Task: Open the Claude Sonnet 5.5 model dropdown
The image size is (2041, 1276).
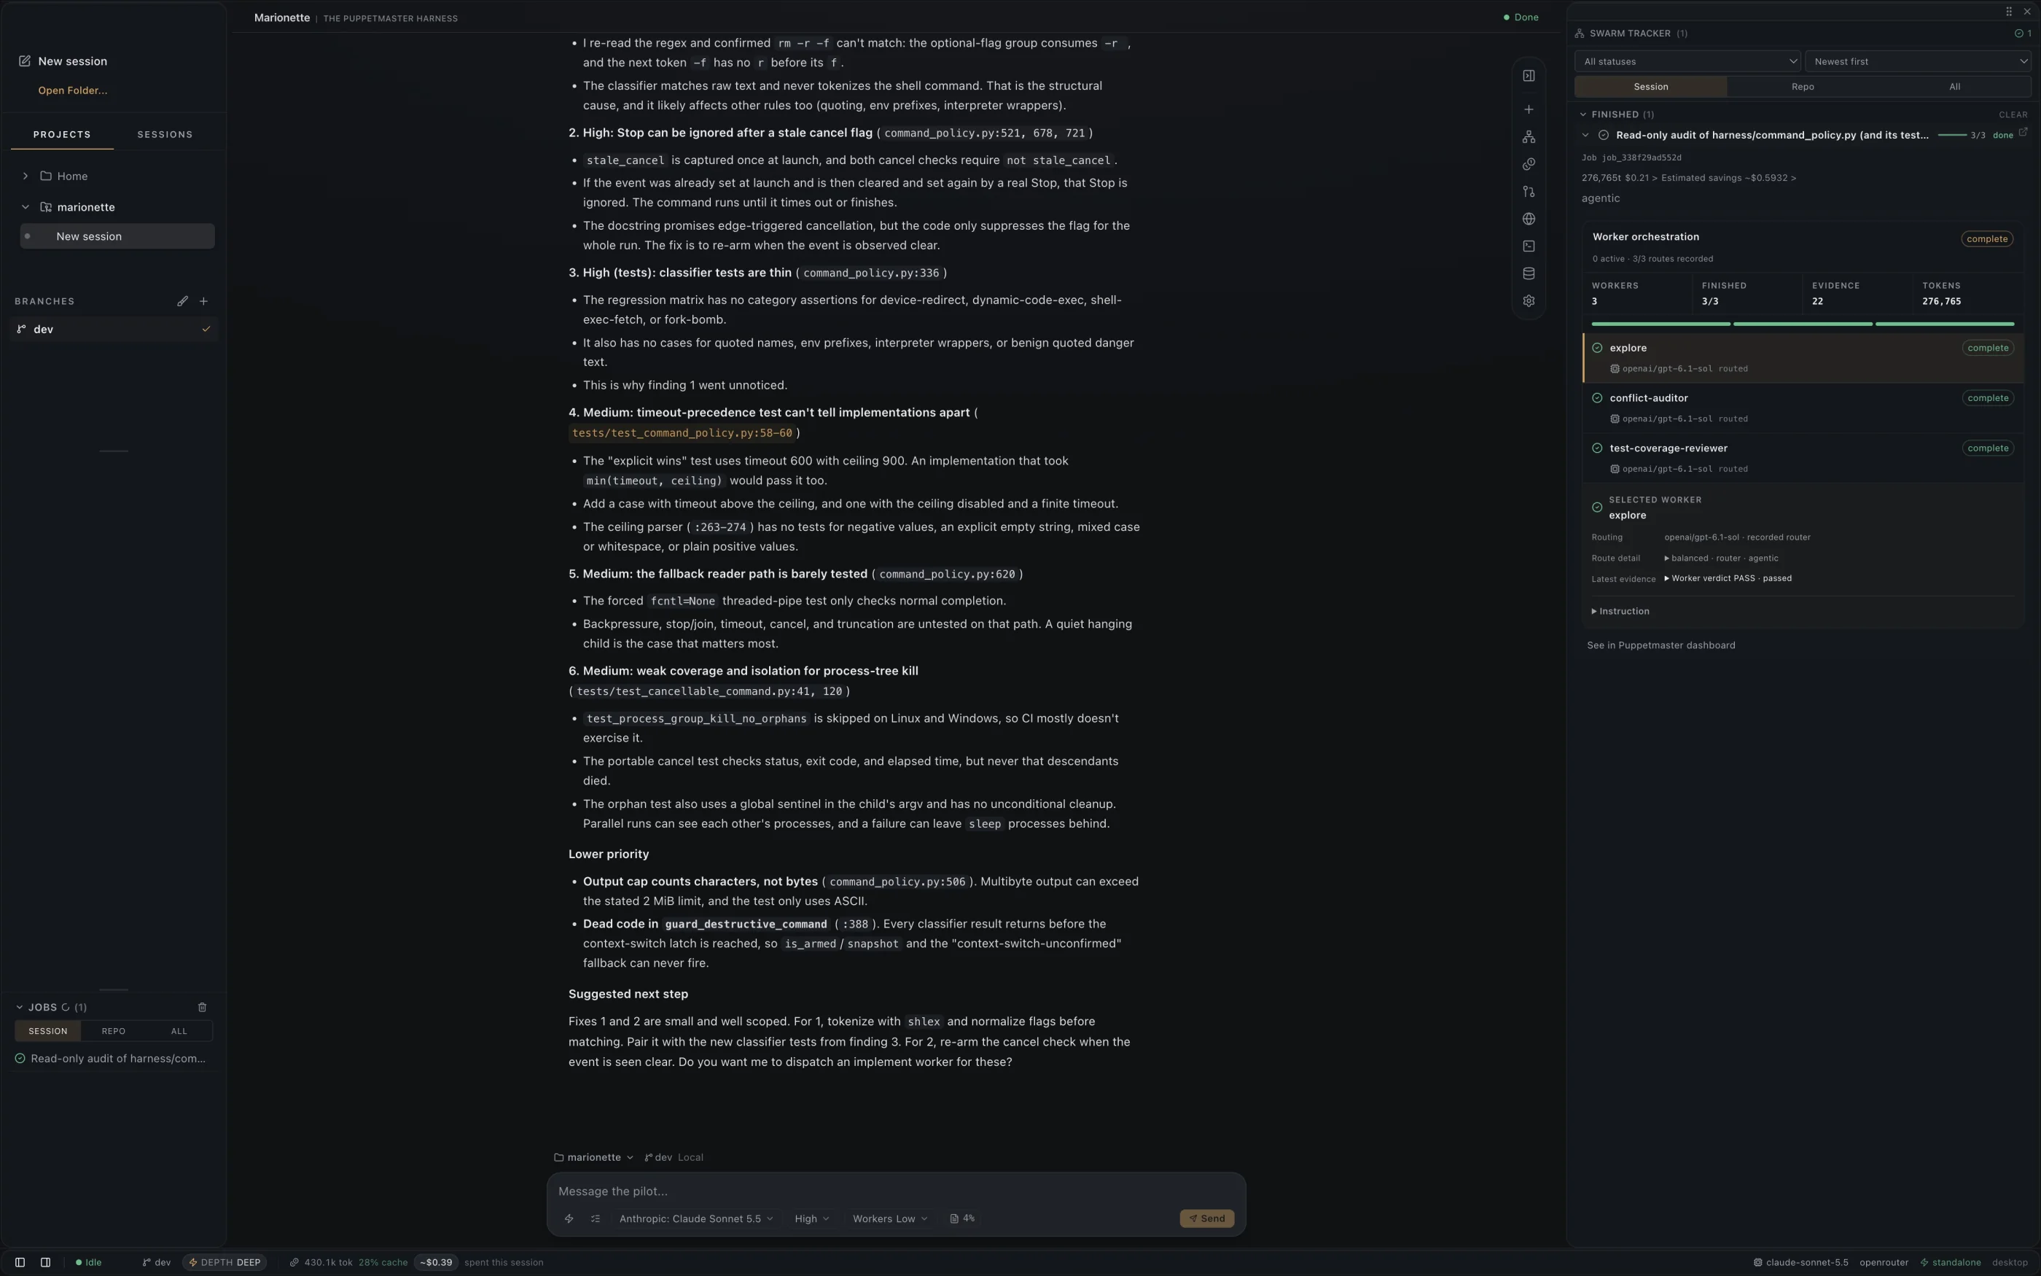Action: click(696, 1218)
